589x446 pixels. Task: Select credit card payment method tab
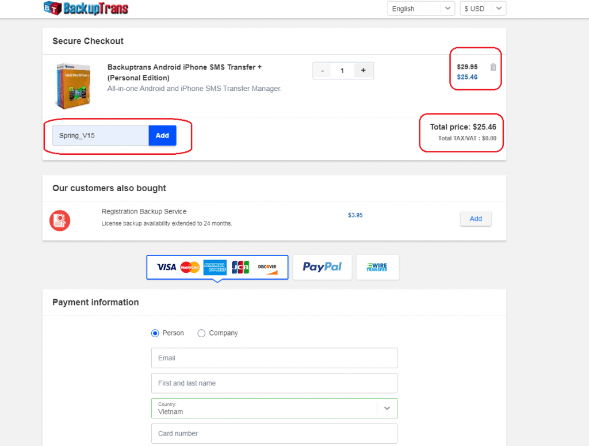[x=217, y=267]
